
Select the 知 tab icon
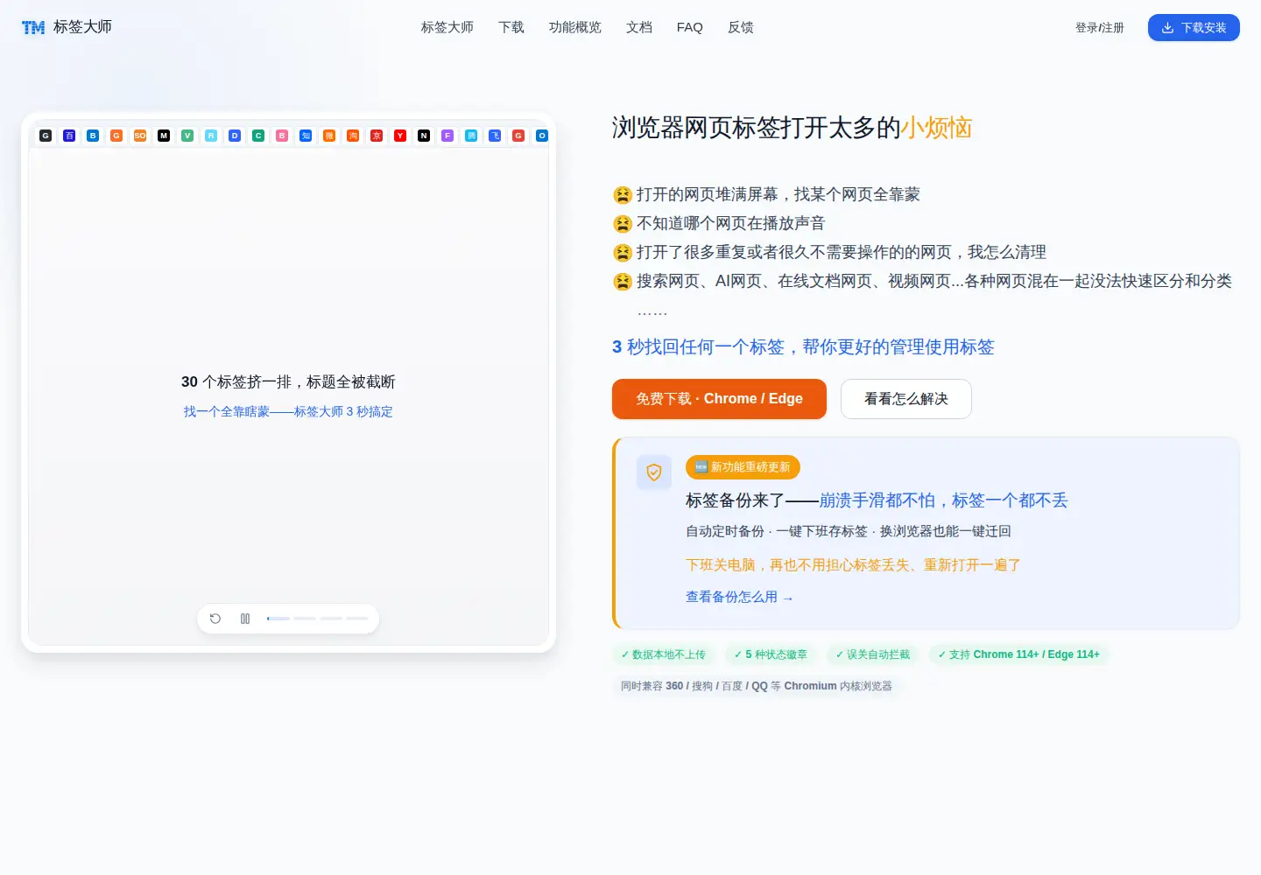306,136
